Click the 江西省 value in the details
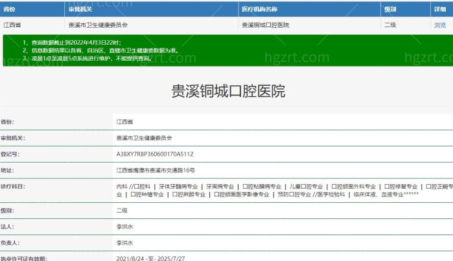The width and height of the screenshot is (453, 261). [124, 122]
